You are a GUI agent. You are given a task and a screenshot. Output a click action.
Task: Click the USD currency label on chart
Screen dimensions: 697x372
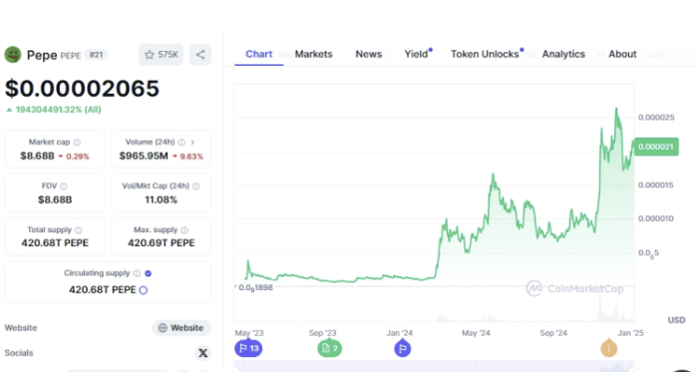tap(676, 320)
